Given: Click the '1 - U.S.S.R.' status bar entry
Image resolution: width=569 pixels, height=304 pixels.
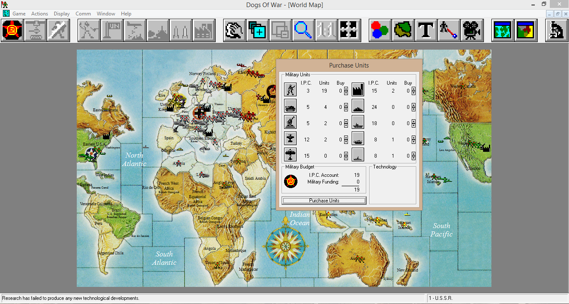Looking at the screenshot, I should tap(441, 298).
